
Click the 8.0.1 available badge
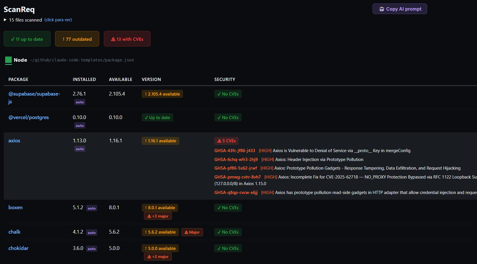(160, 208)
